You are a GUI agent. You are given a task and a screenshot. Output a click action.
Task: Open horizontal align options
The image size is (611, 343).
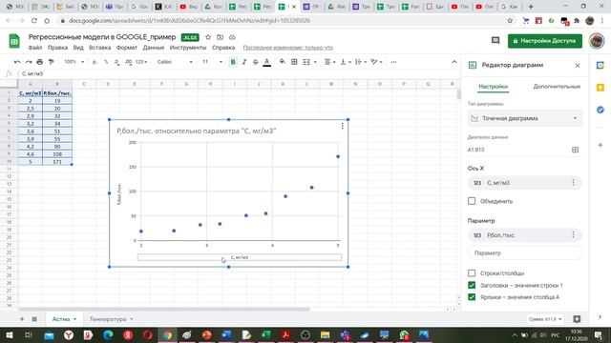[x=330, y=62]
